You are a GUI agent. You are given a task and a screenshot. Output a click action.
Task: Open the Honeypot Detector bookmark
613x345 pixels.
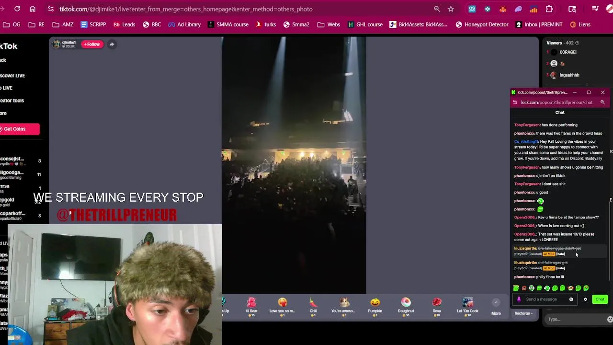click(x=482, y=24)
